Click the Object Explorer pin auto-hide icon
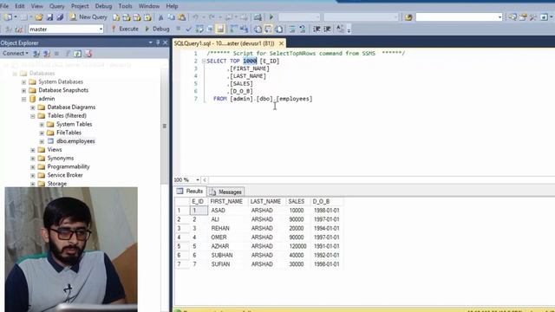 point(158,42)
